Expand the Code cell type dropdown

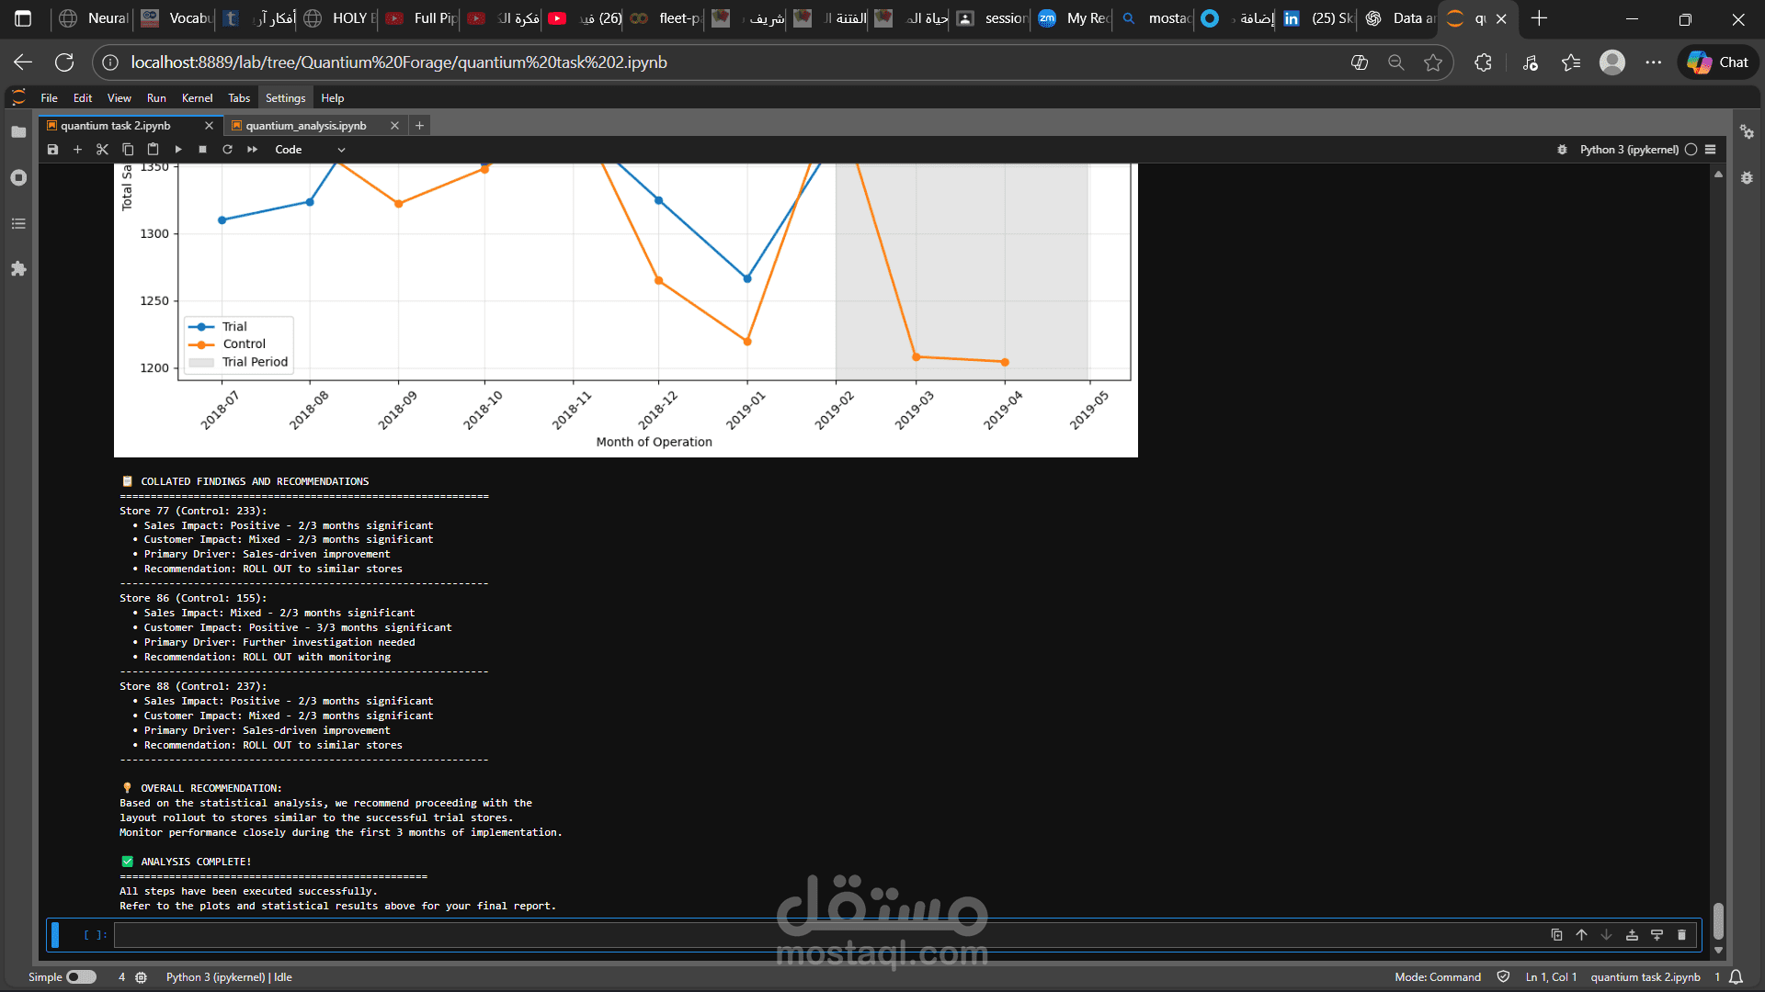click(x=310, y=150)
